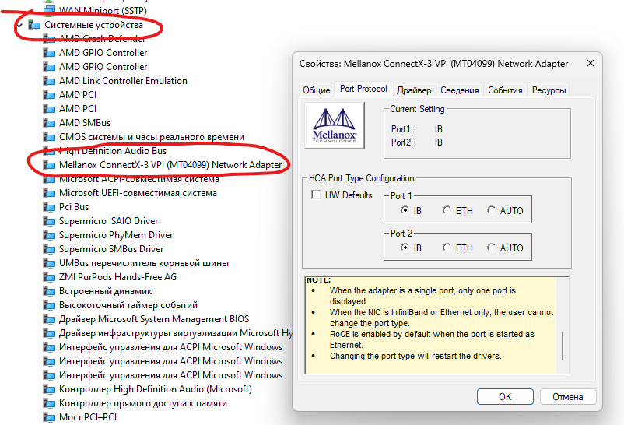This screenshot has width=624, height=425.
Task: Click the Контроллер High Definition Audio icon
Action: [x=49, y=389]
